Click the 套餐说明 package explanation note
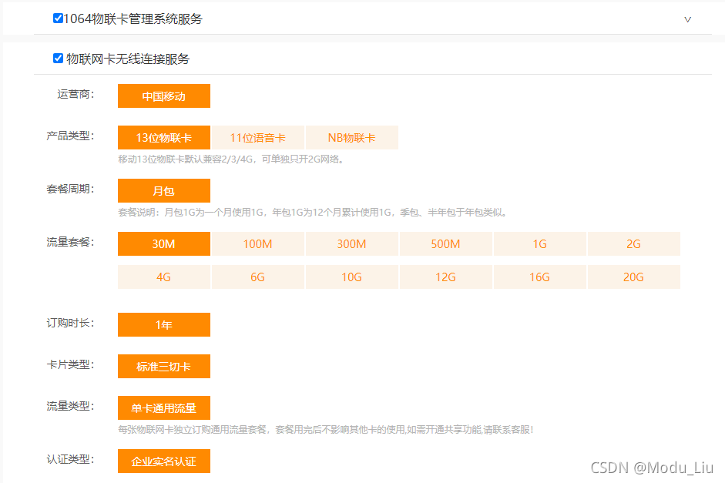Image resolution: width=725 pixels, height=483 pixels. coord(314,213)
